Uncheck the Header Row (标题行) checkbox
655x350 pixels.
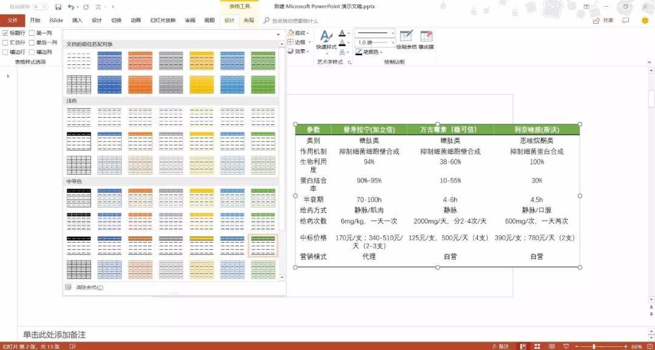pos(5,33)
